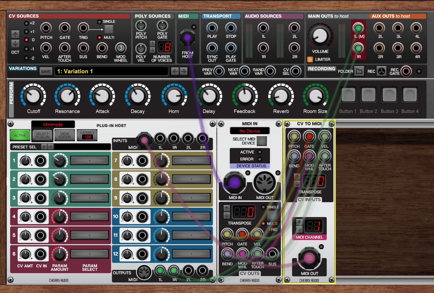This screenshot has width=434, height=293.
Task: Click the SYNC OUT transport jack
Action: (212, 48)
